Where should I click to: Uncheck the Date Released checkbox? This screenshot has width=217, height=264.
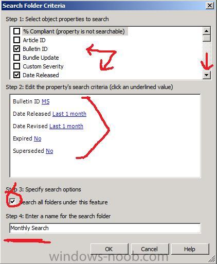pyautogui.click(x=16, y=75)
